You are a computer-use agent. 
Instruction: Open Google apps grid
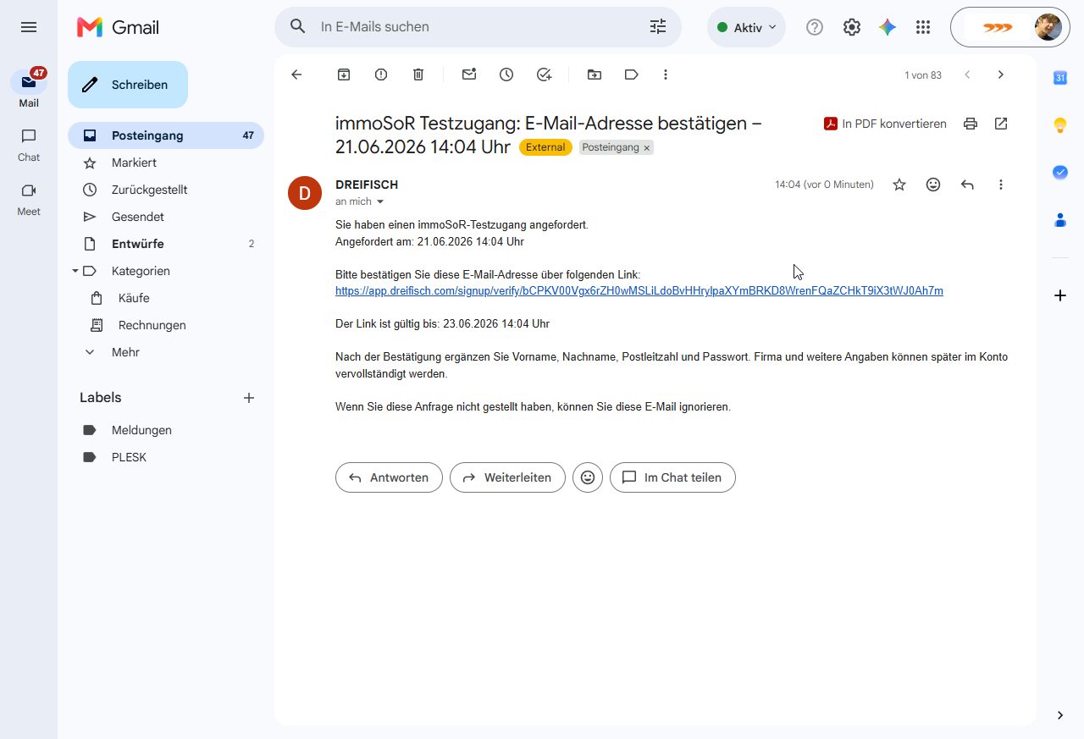[923, 27]
